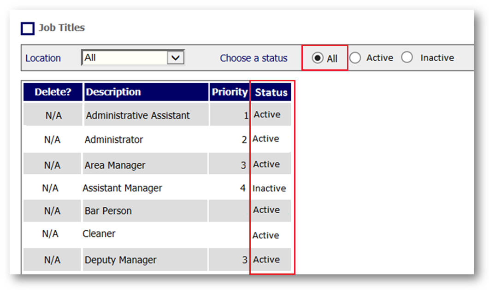The height and width of the screenshot is (290, 489).
Task: Select the All status radio button
Action: tap(317, 58)
